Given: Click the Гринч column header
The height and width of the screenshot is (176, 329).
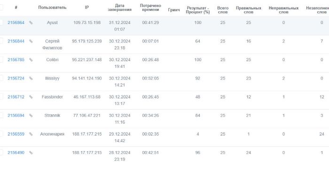Looking at the screenshot, I should [174, 10].
